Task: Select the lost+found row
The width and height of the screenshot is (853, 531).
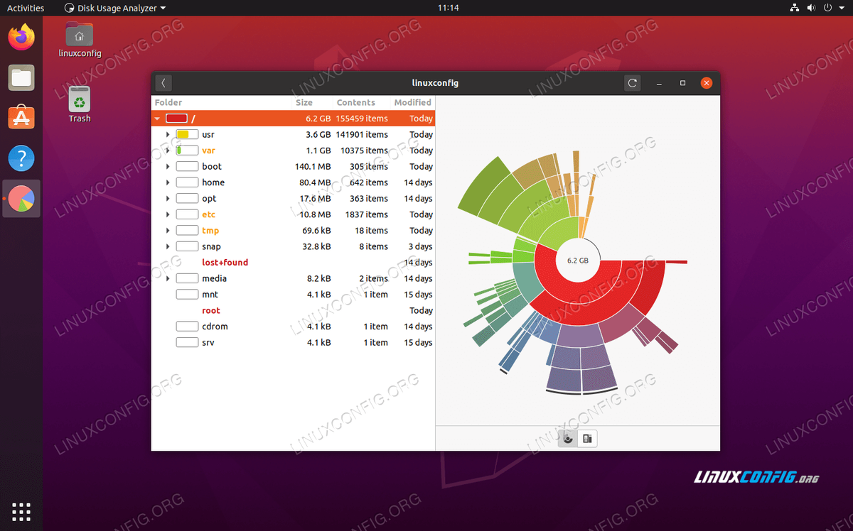Action: [x=293, y=263]
